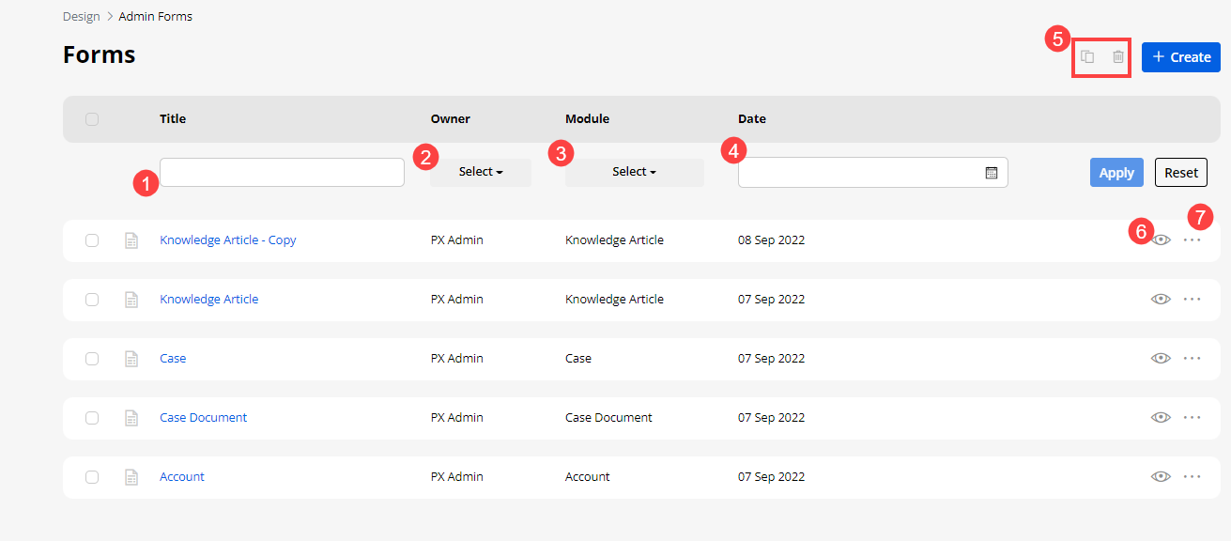The image size is (1231, 541).
Task: Expand the Owner Select dropdown
Action: (x=481, y=172)
